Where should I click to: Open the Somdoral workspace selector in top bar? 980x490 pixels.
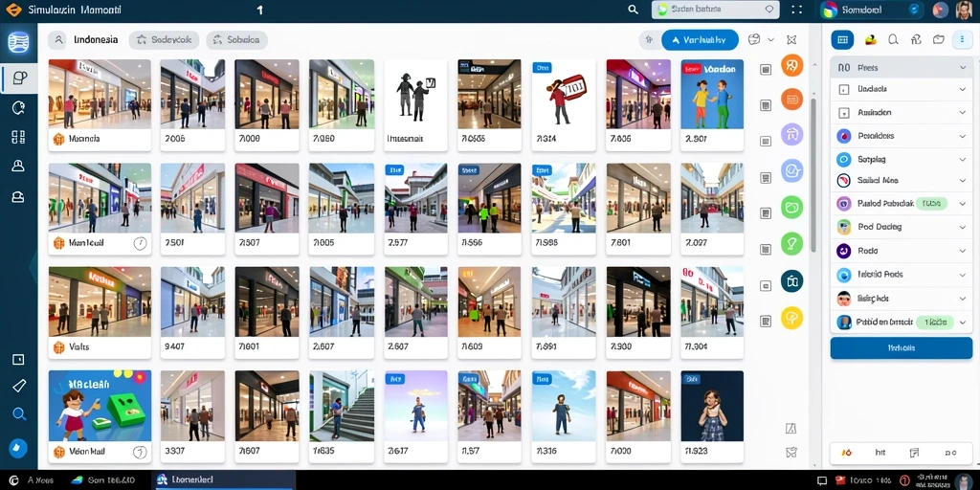point(872,10)
